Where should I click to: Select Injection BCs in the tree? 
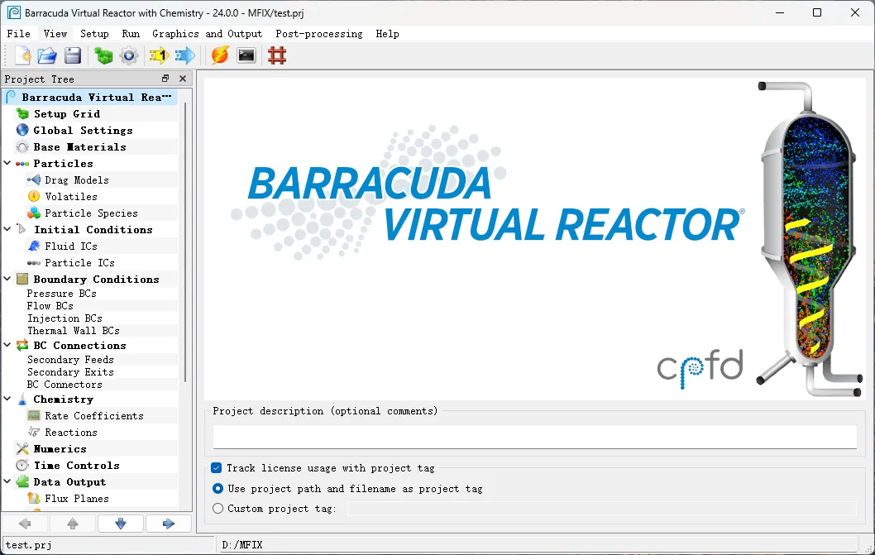pos(65,318)
